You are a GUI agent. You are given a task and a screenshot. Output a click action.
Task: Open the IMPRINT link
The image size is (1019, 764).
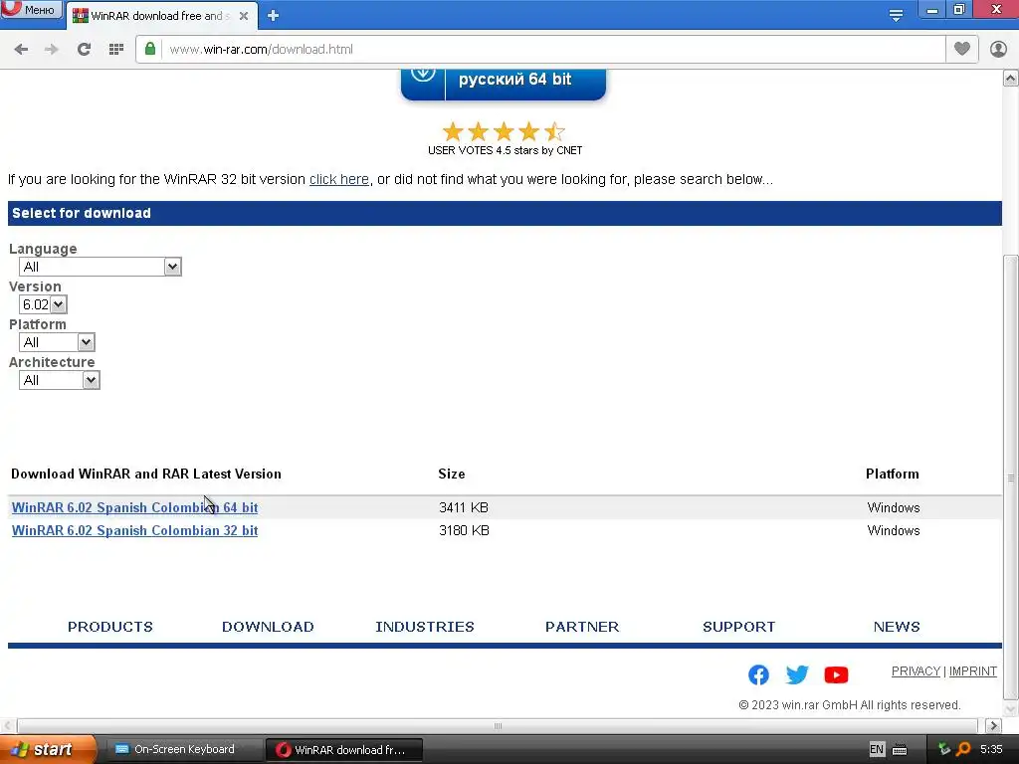pyautogui.click(x=973, y=671)
